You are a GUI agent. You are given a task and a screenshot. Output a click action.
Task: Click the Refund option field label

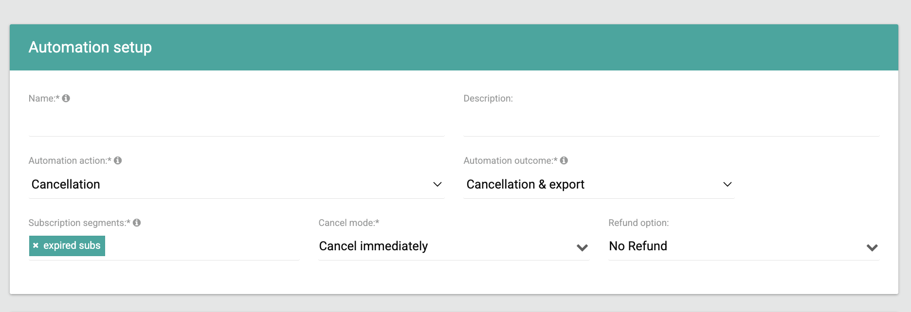pyautogui.click(x=638, y=223)
